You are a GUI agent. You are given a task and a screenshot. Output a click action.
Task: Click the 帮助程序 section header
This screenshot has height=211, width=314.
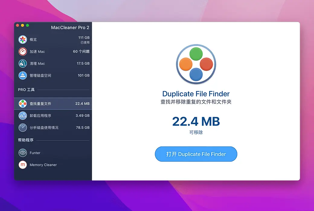(26, 140)
